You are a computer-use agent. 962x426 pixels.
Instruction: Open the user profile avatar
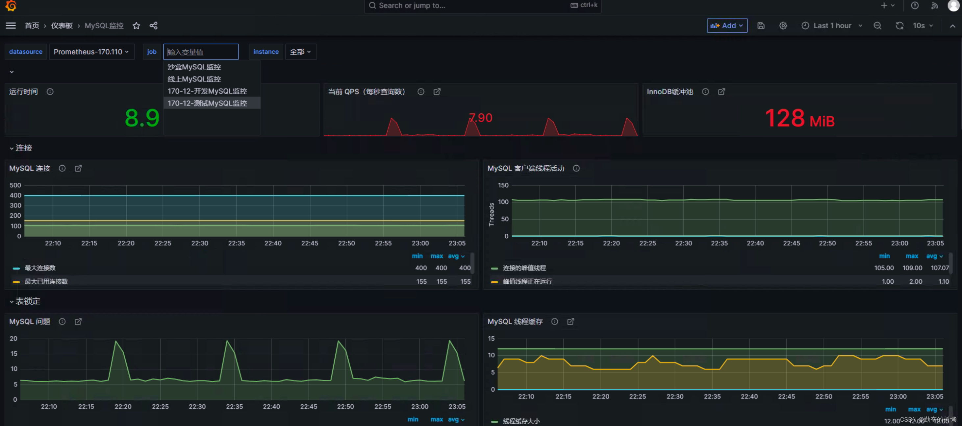pos(953,5)
